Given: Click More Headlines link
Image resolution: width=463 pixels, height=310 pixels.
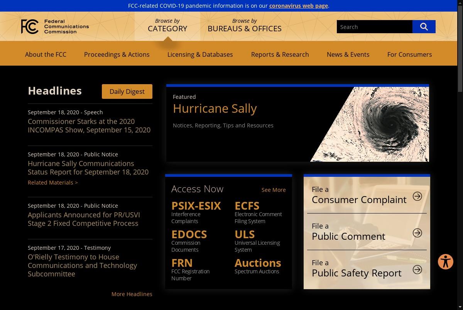Looking at the screenshot, I should coord(132,294).
